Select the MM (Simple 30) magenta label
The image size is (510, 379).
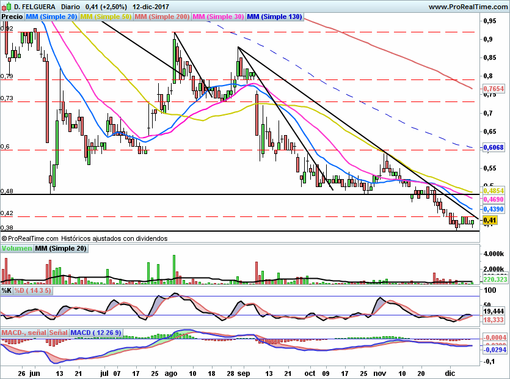(x=218, y=17)
